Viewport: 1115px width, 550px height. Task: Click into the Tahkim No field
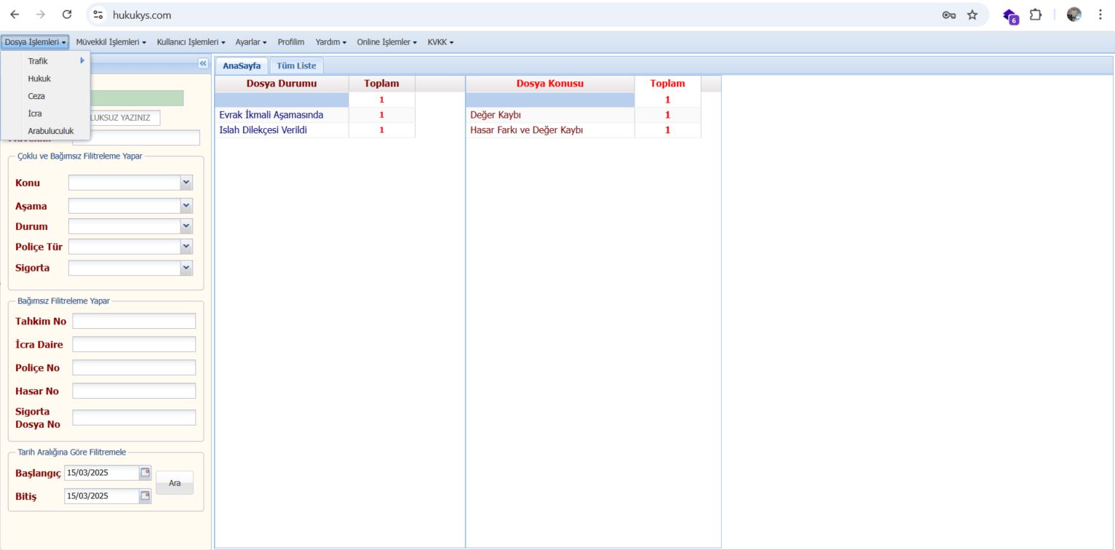click(134, 321)
